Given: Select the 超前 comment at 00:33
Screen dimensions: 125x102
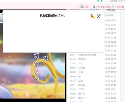Looking at the screenshot, I should tap(93, 81).
